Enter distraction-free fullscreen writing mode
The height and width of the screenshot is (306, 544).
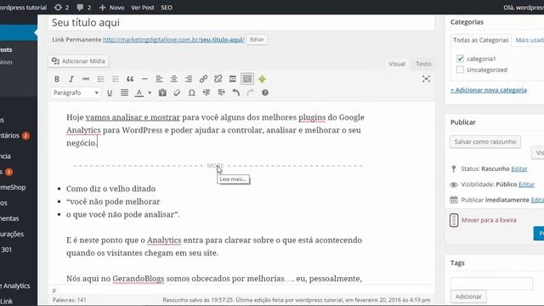coord(426,79)
